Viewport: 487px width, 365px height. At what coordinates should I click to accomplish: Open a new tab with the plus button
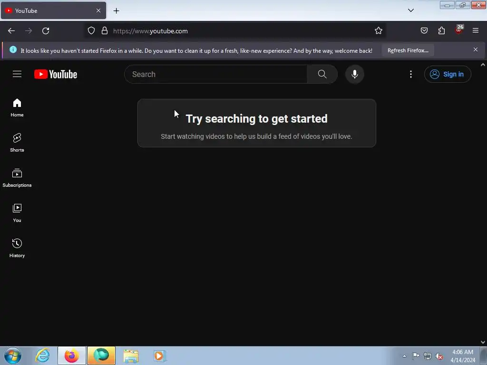tap(116, 11)
